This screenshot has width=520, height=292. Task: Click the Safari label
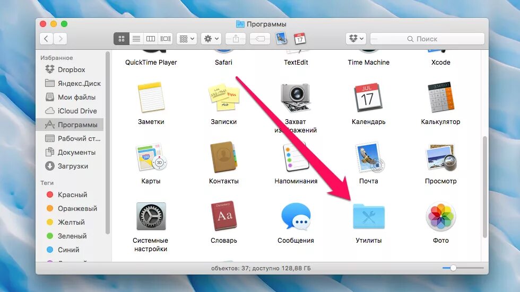tap(223, 62)
